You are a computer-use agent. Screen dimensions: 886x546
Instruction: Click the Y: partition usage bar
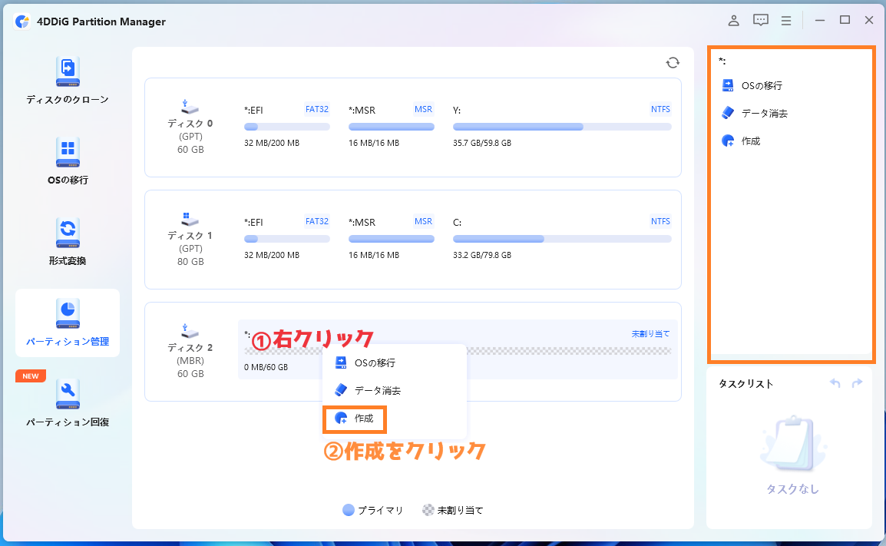(x=562, y=127)
